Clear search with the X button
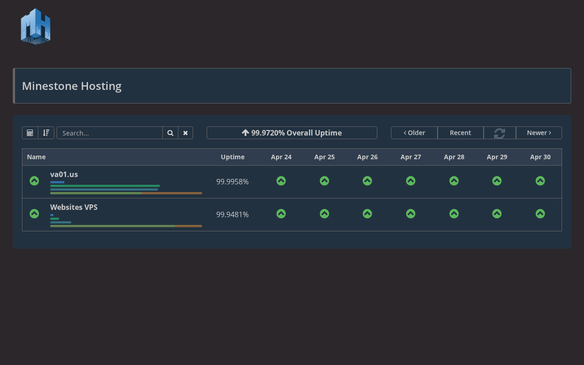The width and height of the screenshot is (584, 365). point(185,133)
